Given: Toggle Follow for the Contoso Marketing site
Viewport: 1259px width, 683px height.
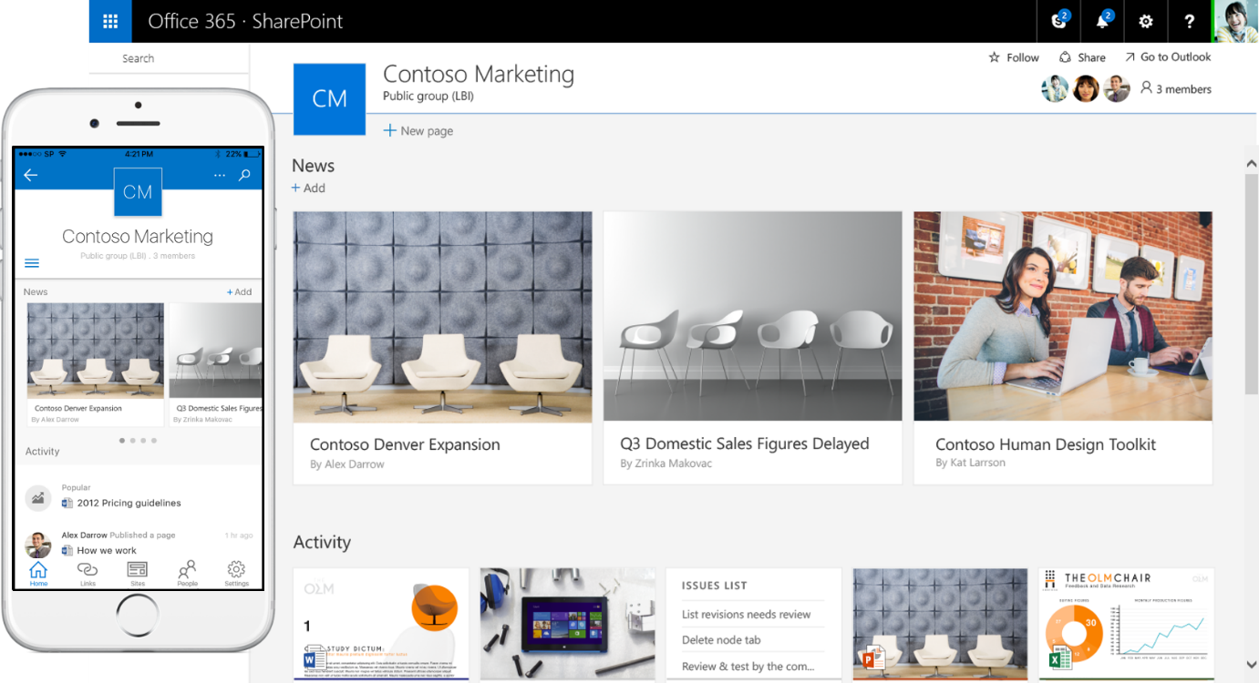Looking at the screenshot, I should [1013, 56].
